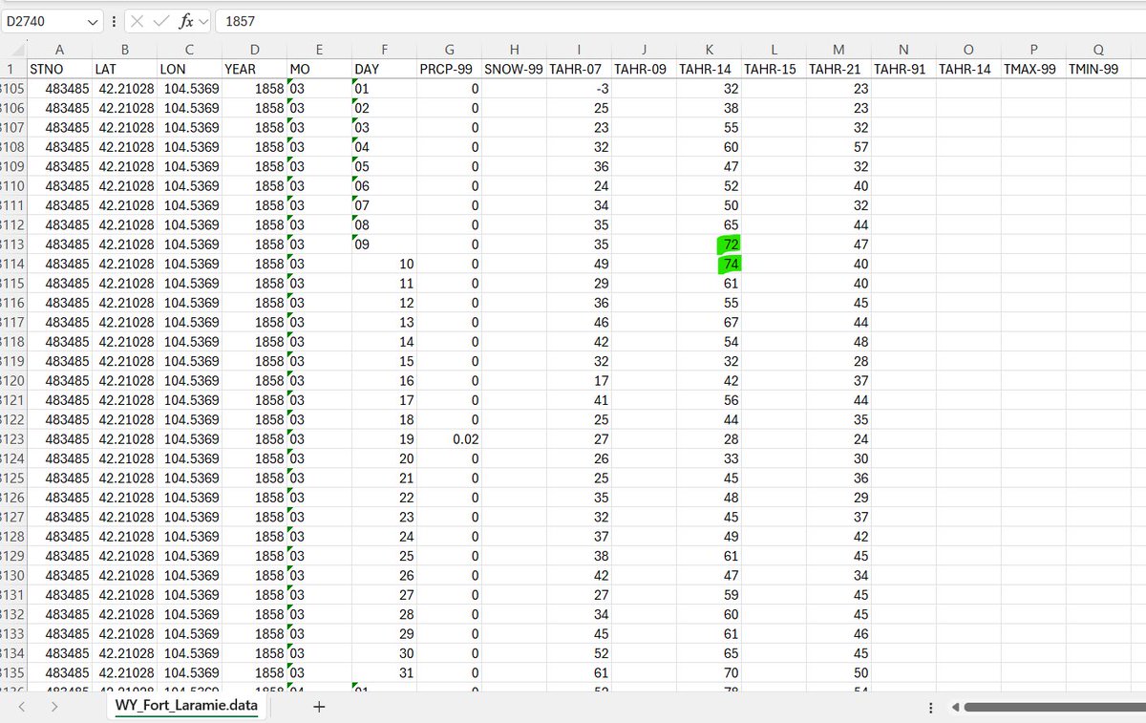
Task: Click the formula bar showing 1857
Action: (x=681, y=21)
